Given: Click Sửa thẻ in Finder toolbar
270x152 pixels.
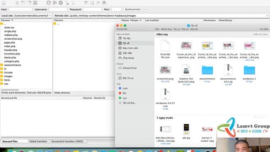Looking at the screenshot, I should click(194, 29).
